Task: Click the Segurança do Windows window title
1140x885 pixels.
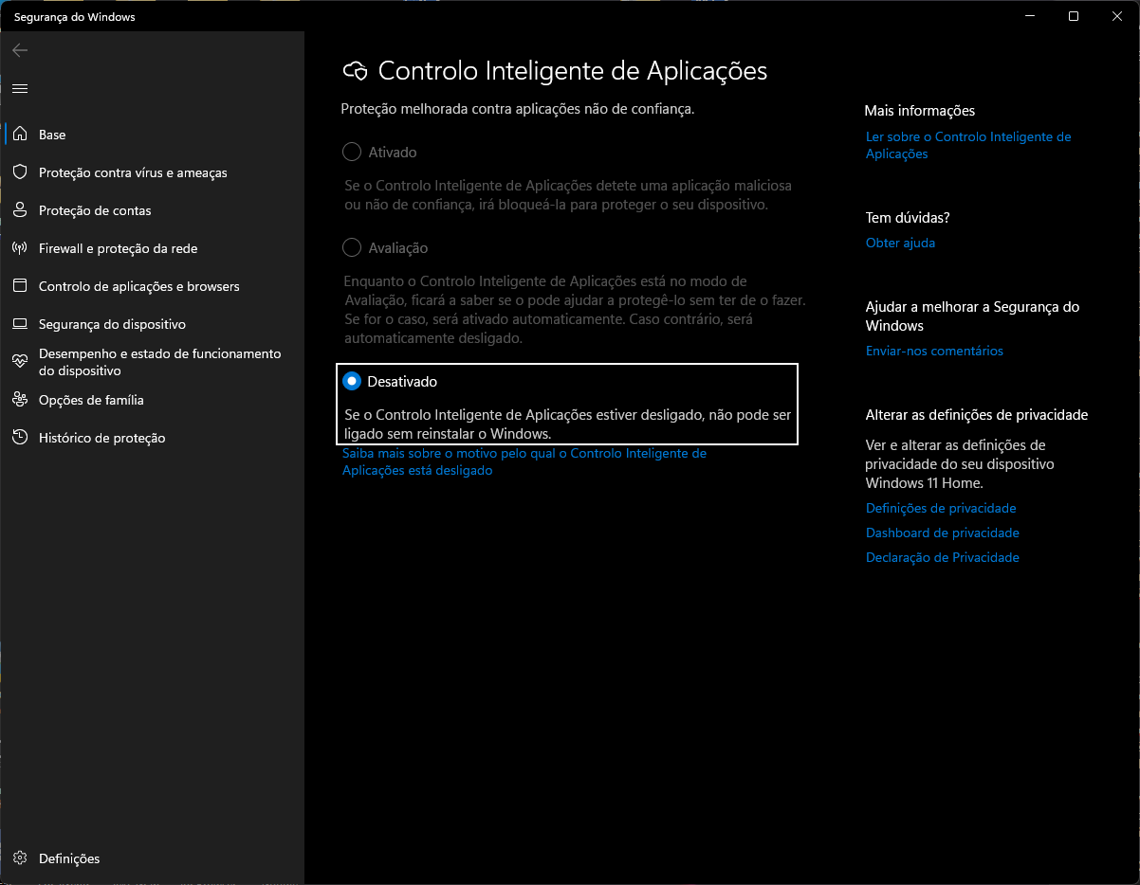Action: [75, 17]
